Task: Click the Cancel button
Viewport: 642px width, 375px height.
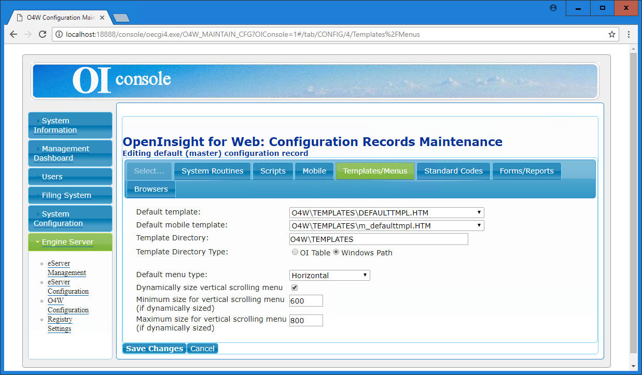Action: click(202, 349)
